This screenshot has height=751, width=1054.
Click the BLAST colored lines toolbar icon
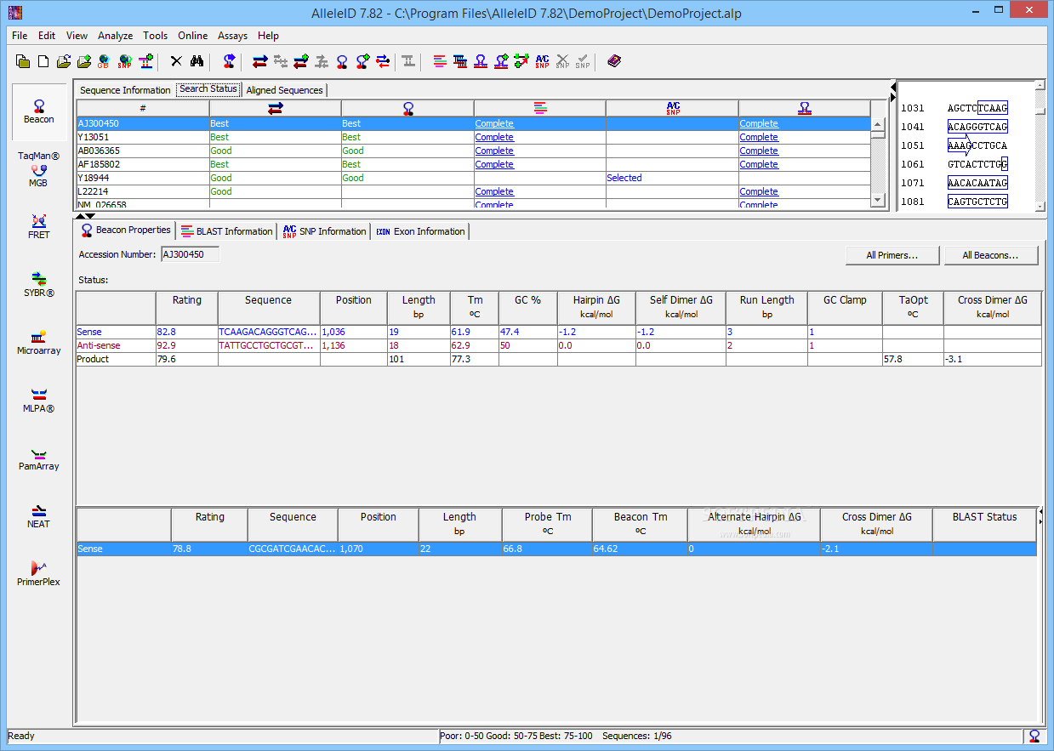(x=440, y=61)
